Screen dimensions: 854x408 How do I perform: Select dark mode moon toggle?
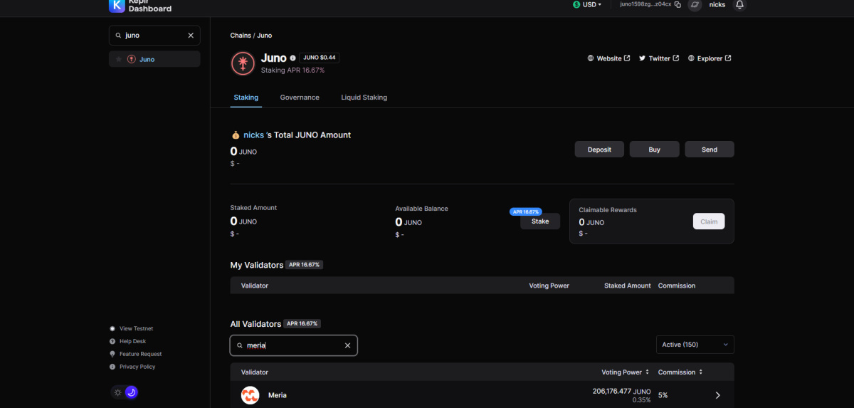(x=131, y=392)
